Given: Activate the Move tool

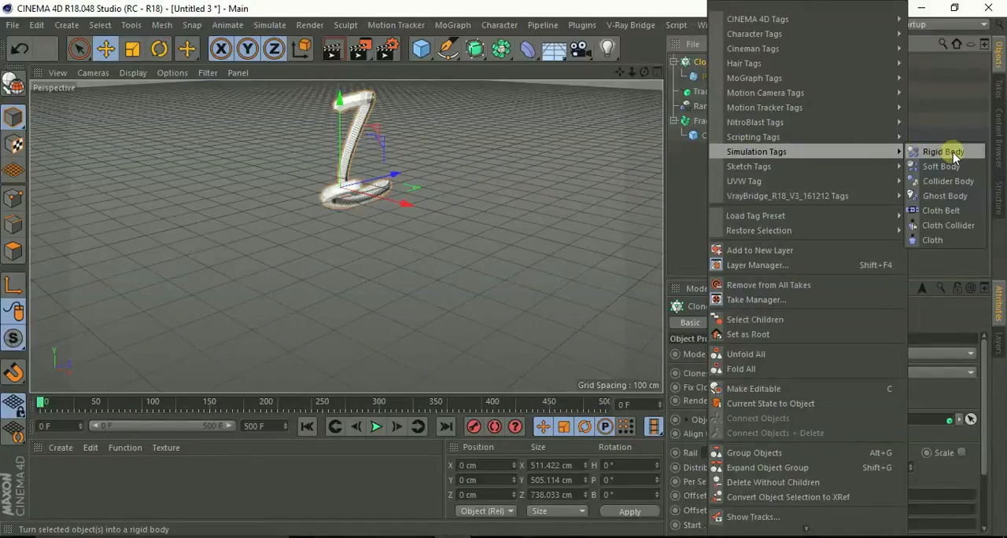Looking at the screenshot, I should [105, 49].
